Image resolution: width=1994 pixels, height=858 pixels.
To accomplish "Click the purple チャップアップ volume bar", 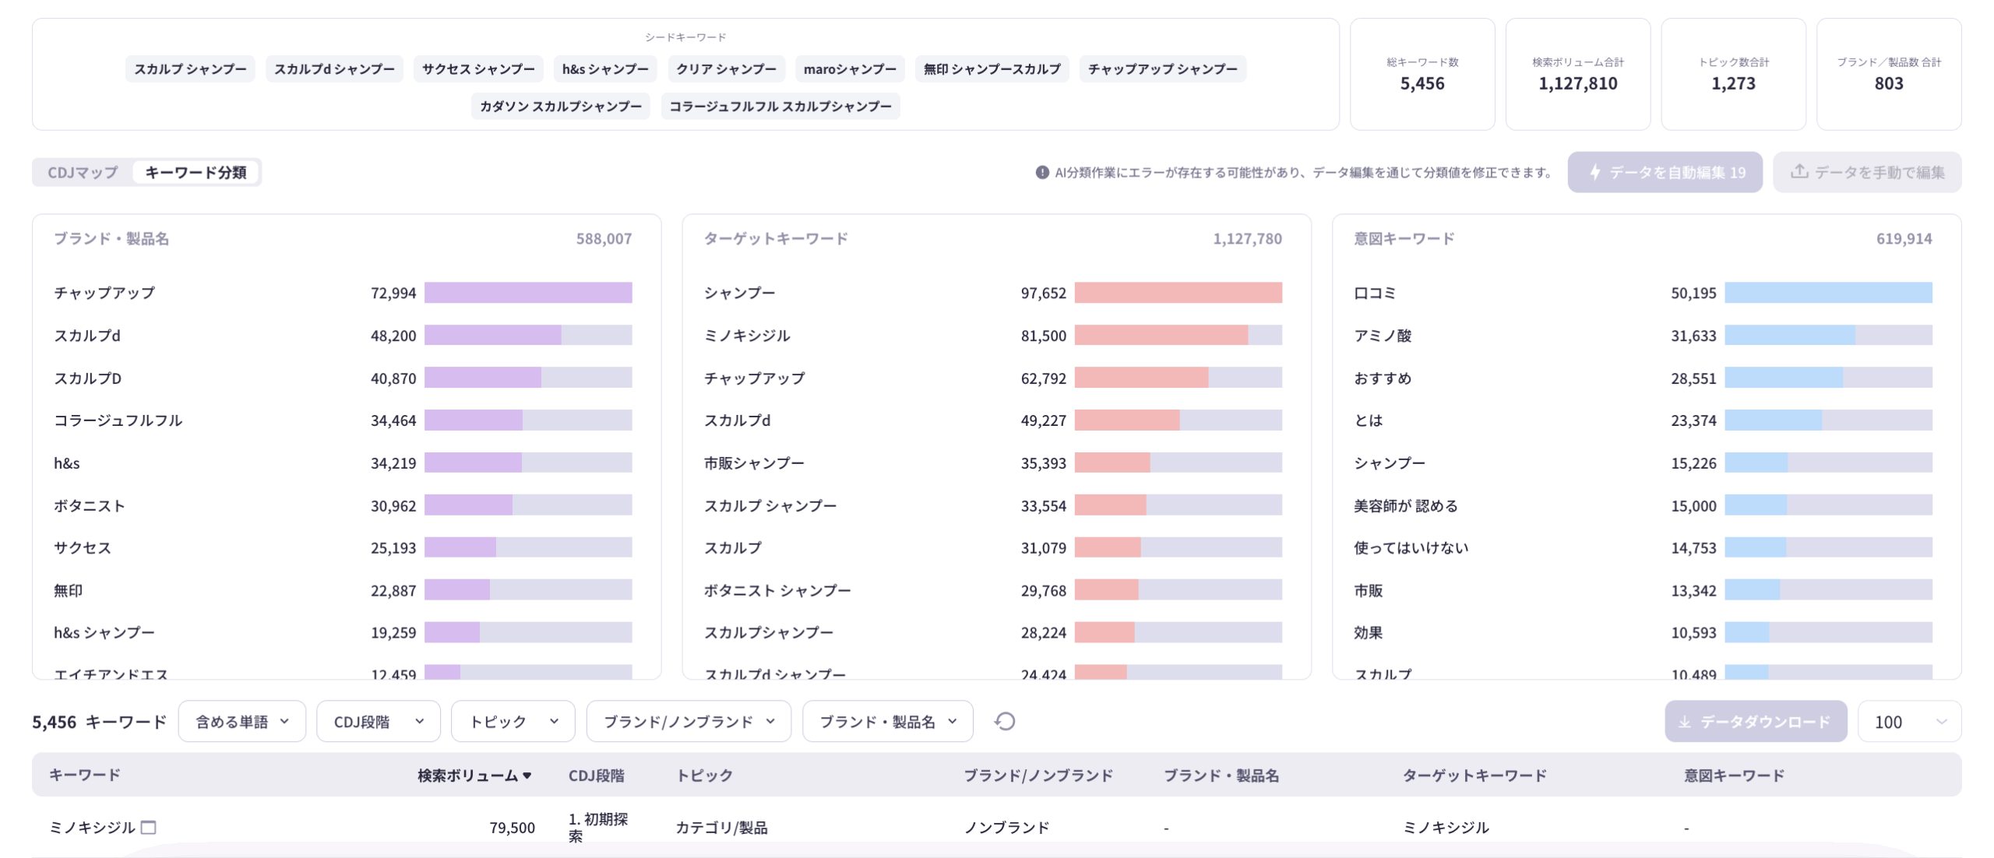I will tap(527, 293).
